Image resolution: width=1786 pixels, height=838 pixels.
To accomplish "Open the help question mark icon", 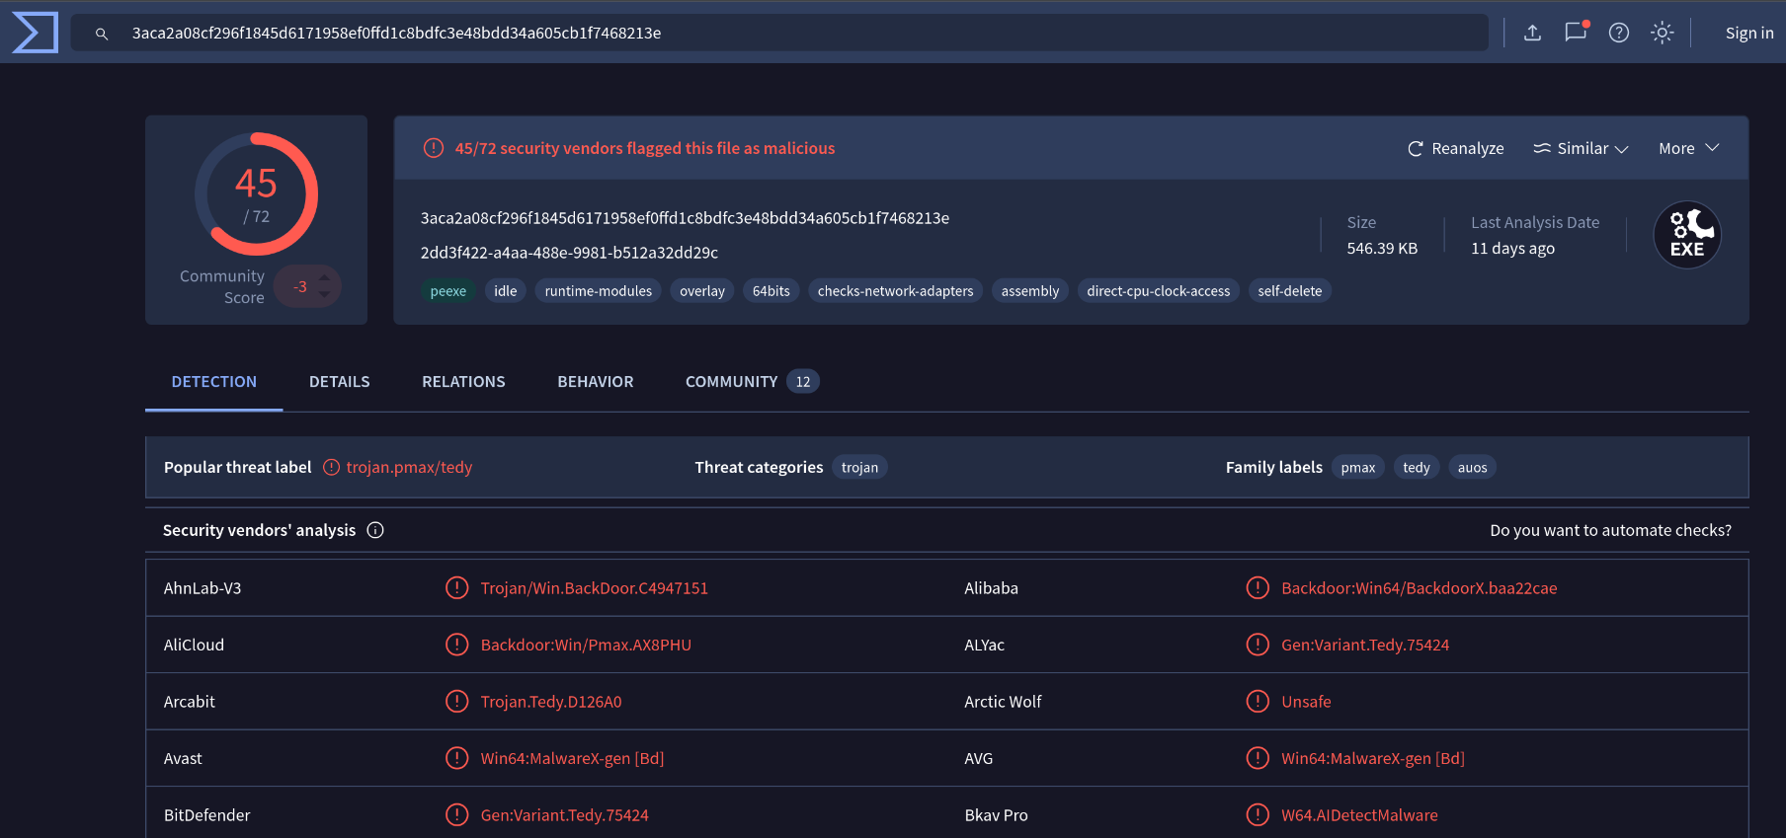I will [x=1619, y=33].
